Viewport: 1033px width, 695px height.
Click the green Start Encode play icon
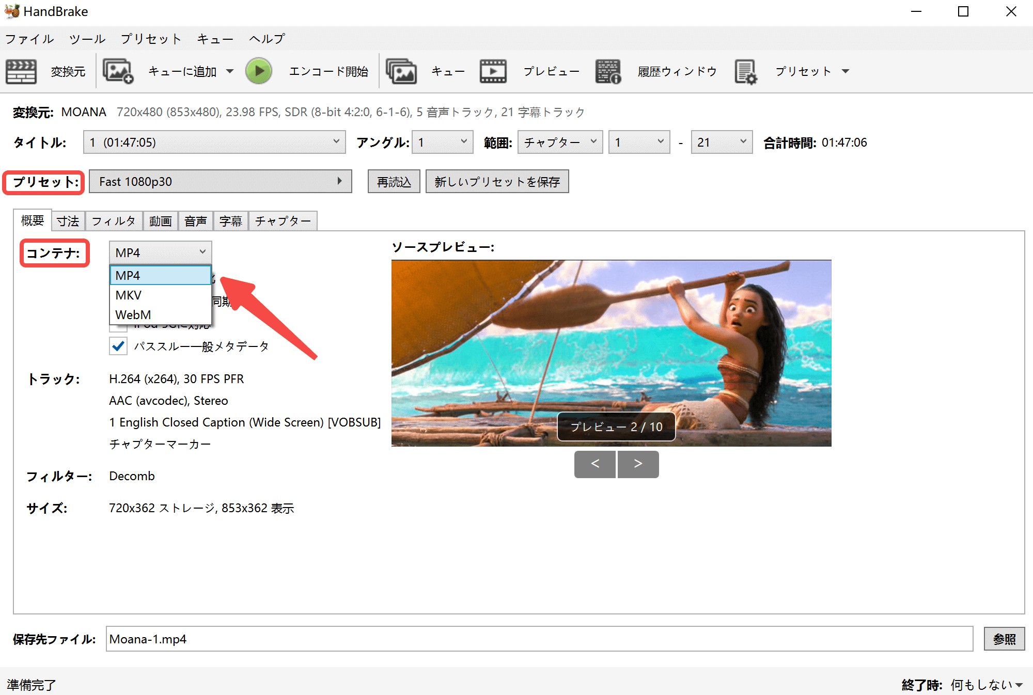pos(259,71)
